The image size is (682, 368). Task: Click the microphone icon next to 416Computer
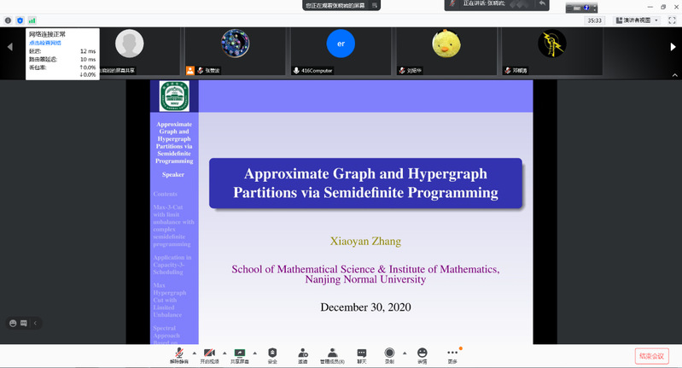pos(296,71)
